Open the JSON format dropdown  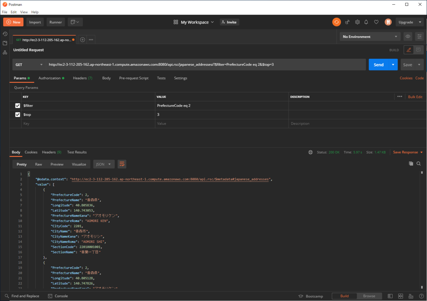tap(104, 164)
